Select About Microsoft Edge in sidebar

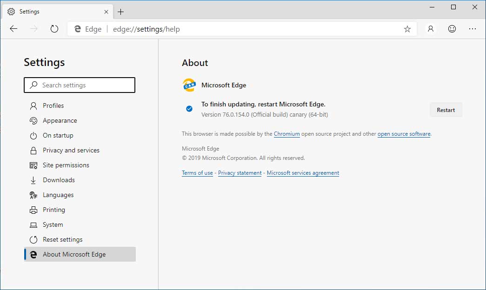pos(80,254)
